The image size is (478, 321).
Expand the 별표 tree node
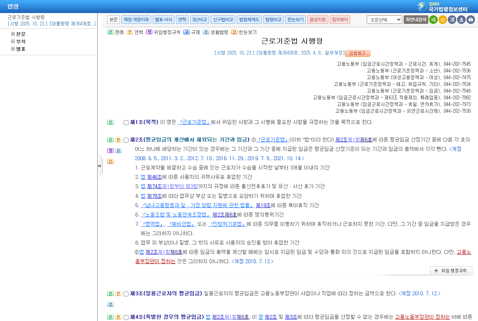(x=13, y=49)
